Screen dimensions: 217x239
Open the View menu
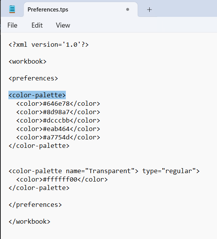pyautogui.click(x=63, y=25)
